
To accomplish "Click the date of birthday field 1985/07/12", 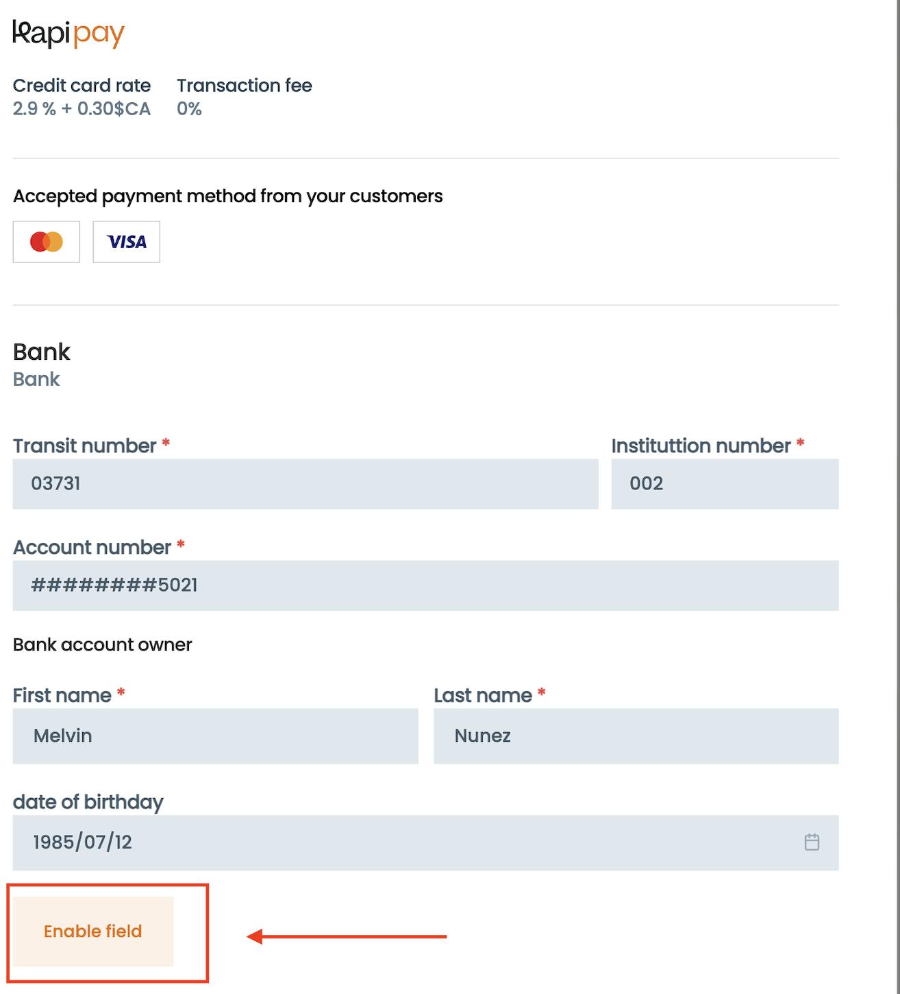I will [x=425, y=843].
